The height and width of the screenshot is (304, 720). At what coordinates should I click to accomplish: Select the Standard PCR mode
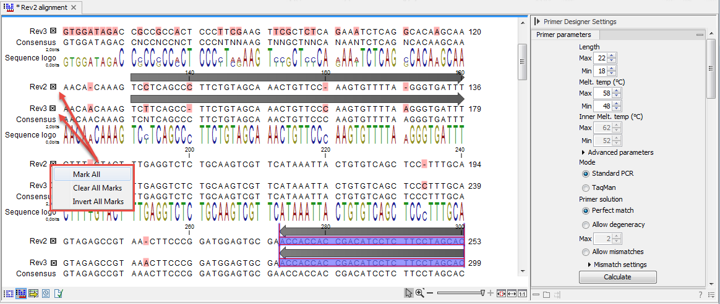click(x=586, y=174)
